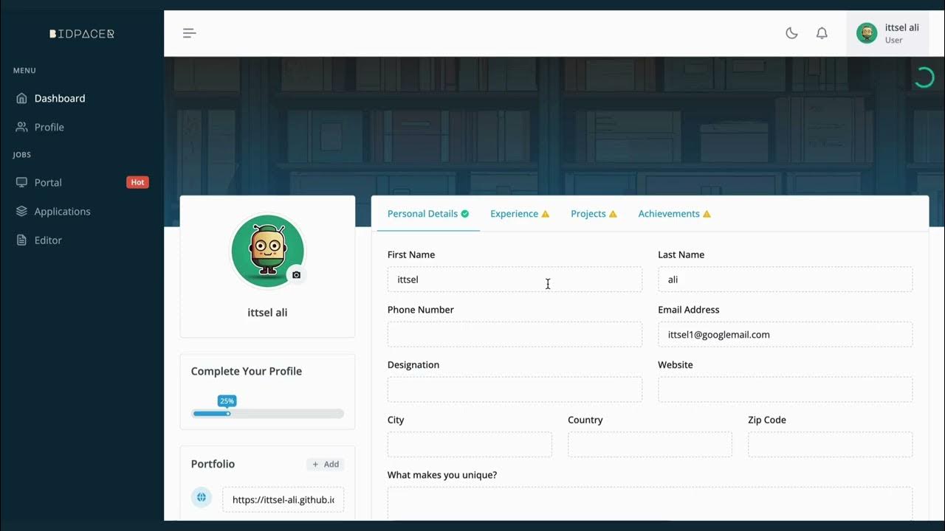This screenshot has width=945, height=531.
Task: Focus the Phone Number input field
Action: pyautogui.click(x=515, y=334)
